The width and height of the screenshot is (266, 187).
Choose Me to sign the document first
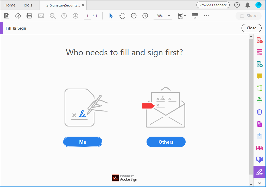pos(83,142)
